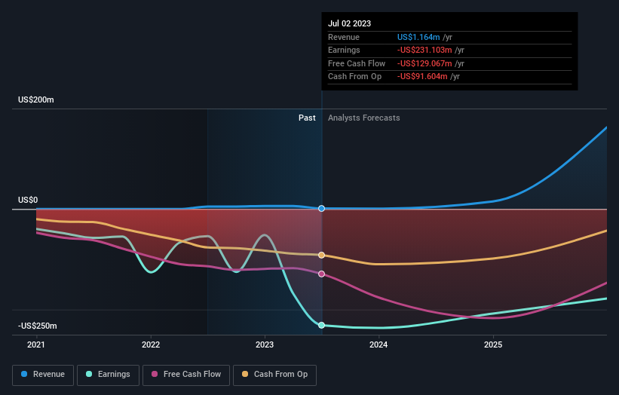Click the Past section label
Screen dimensions: 619x395
(307, 118)
